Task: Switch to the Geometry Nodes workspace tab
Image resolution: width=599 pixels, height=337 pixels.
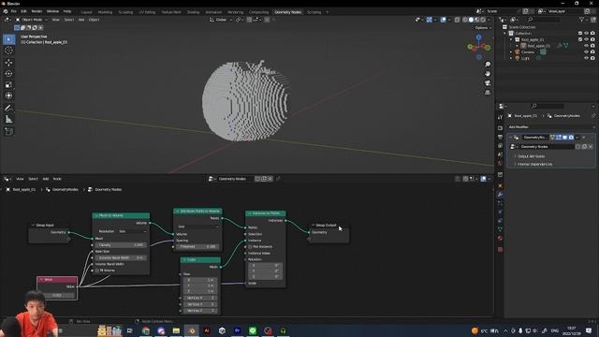Action: pos(287,12)
